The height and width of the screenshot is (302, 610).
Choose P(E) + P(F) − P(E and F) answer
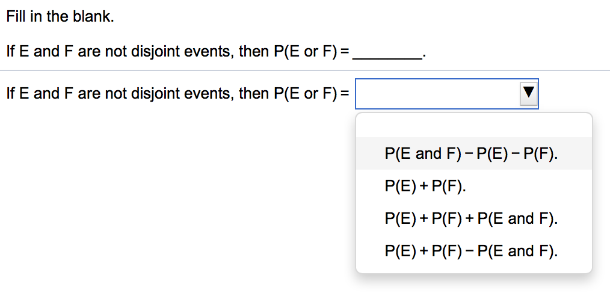[471, 251]
